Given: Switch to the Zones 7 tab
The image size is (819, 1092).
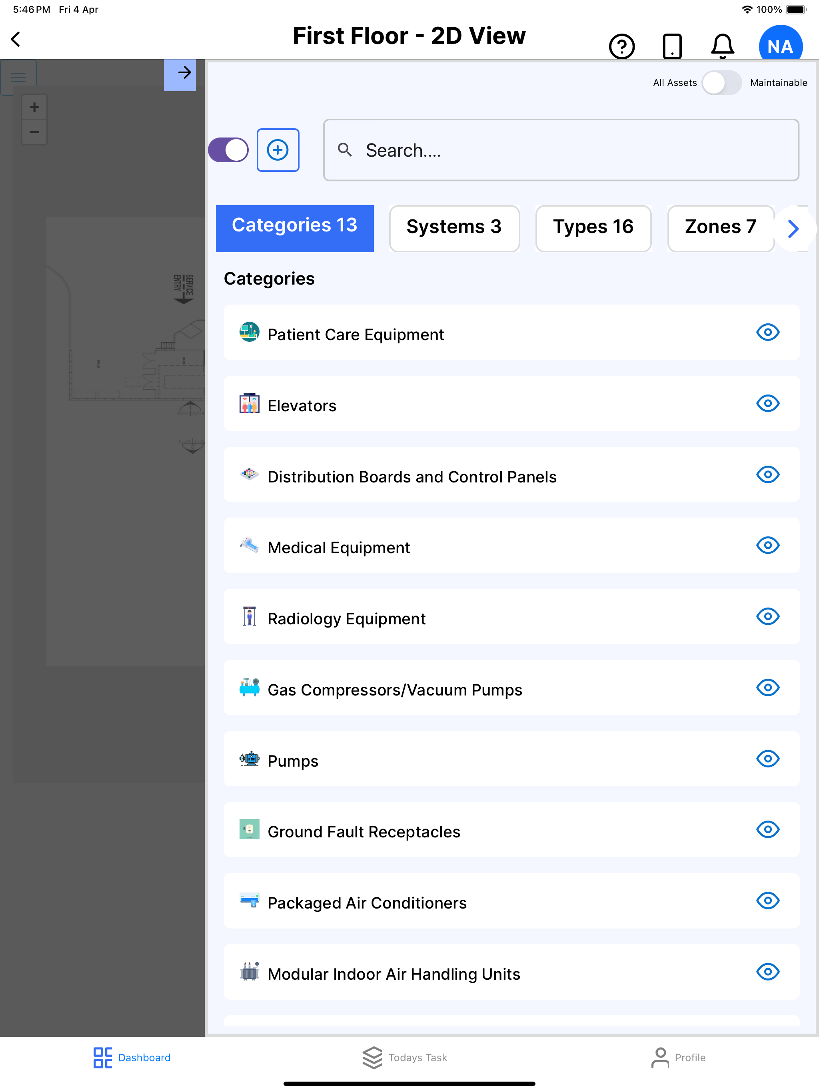Looking at the screenshot, I should 721,229.
